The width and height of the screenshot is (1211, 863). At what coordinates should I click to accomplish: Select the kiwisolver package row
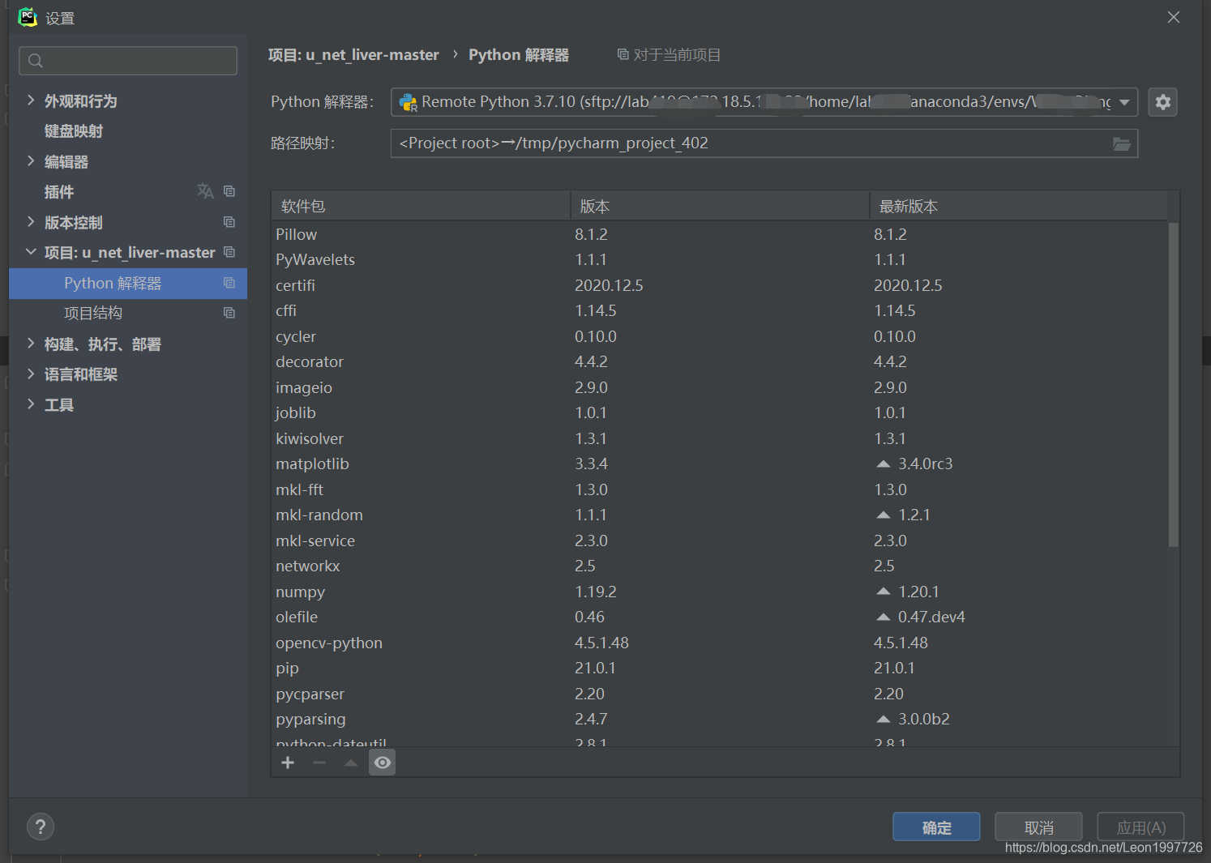[720, 438]
